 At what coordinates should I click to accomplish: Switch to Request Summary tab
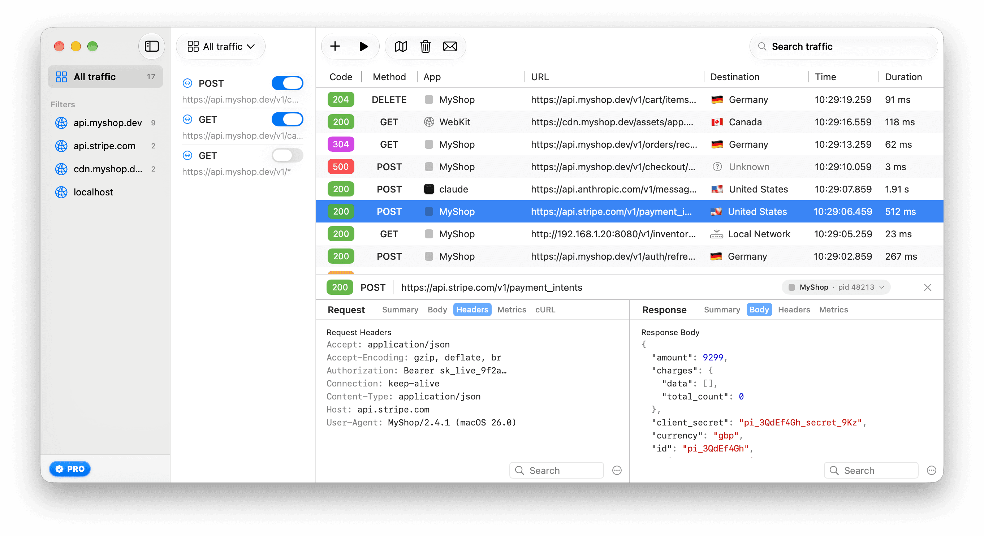(400, 310)
